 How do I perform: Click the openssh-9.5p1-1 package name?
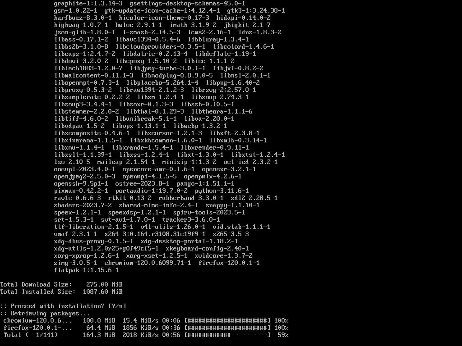(x=81, y=184)
